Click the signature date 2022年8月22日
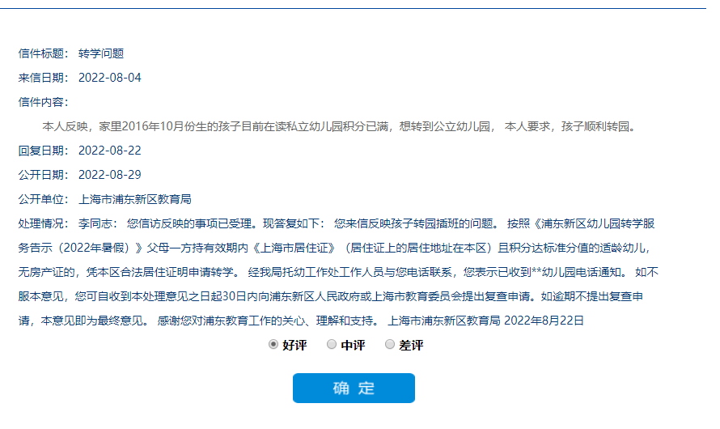 [544, 321]
